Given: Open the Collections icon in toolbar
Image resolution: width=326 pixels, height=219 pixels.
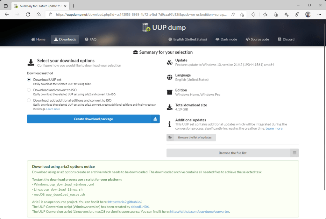Looking at the screenshot, I should 276,14.
